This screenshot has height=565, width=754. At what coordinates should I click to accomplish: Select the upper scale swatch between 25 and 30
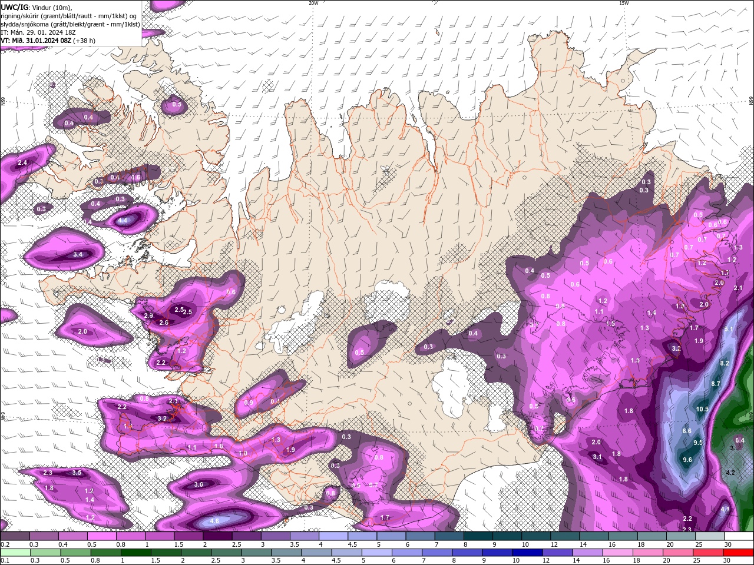[x=710, y=536]
